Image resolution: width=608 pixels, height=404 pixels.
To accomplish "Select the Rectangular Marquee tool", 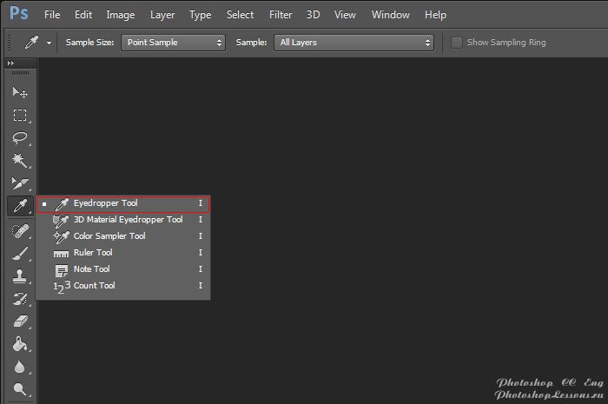I will [20, 115].
